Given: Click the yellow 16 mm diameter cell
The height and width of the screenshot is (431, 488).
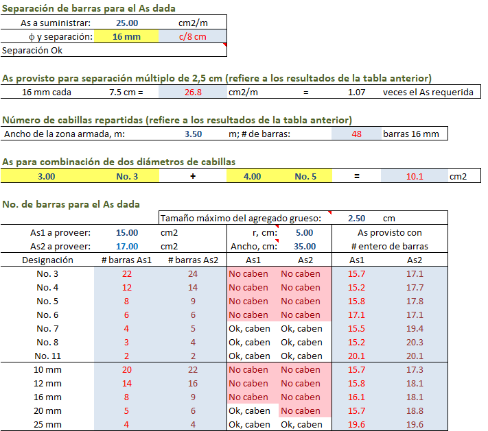Looking at the screenshot, I should (126, 37).
